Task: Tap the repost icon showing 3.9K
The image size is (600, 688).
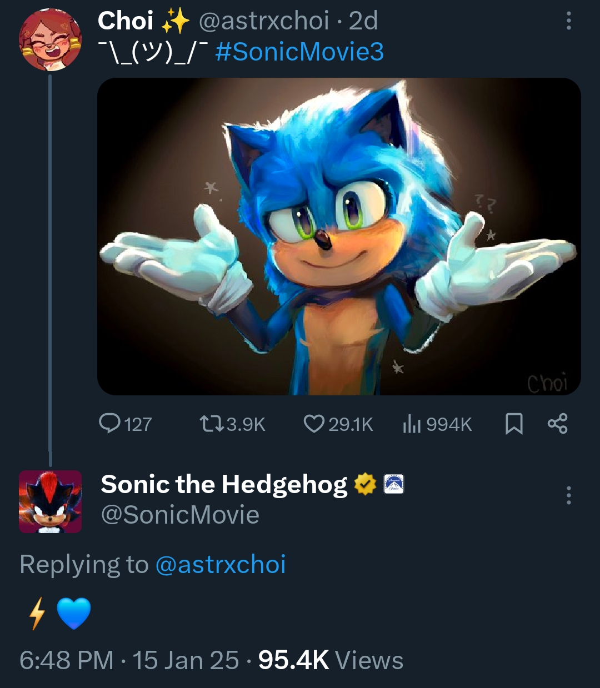Action: [x=212, y=424]
